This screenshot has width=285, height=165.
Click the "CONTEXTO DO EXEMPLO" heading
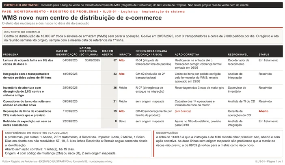(x=22, y=32)
